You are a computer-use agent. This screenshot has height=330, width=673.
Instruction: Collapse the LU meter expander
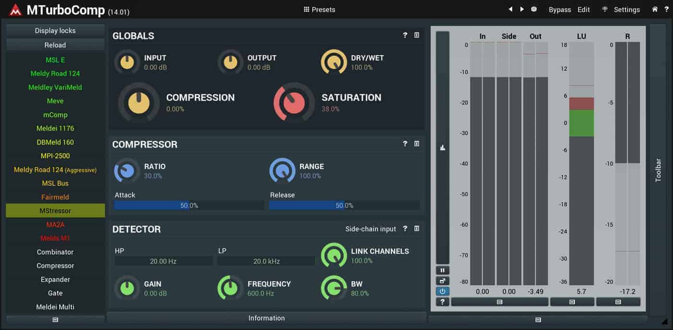(x=572, y=302)
